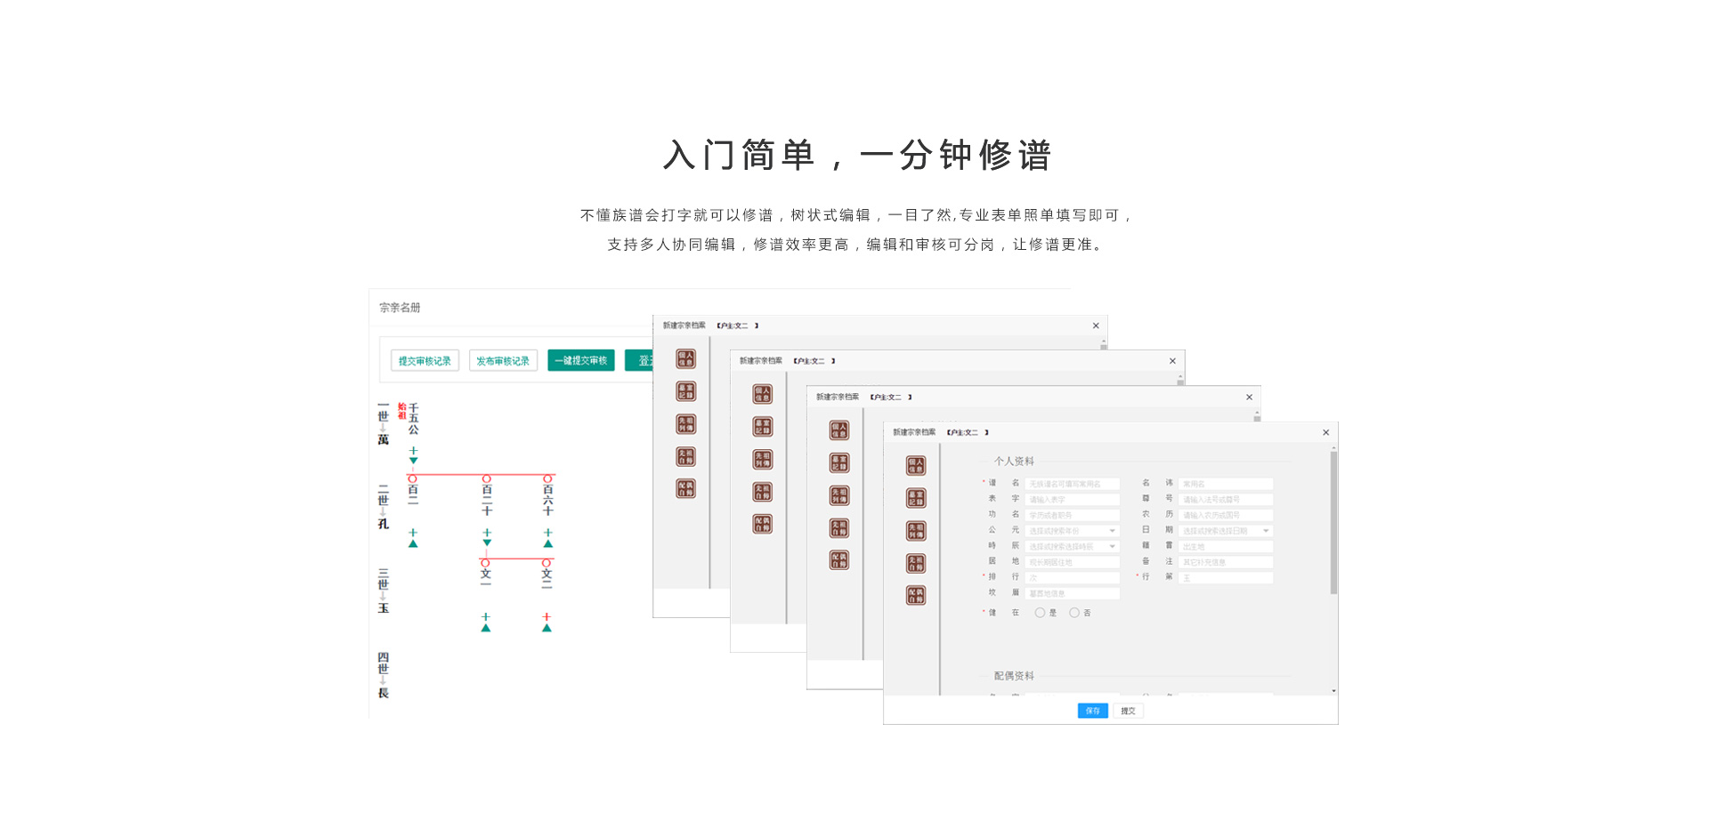The image size is (1709, 820).
Task: Select the 先祖列傳 seal icon in front dialog
Action: point(916,531)
